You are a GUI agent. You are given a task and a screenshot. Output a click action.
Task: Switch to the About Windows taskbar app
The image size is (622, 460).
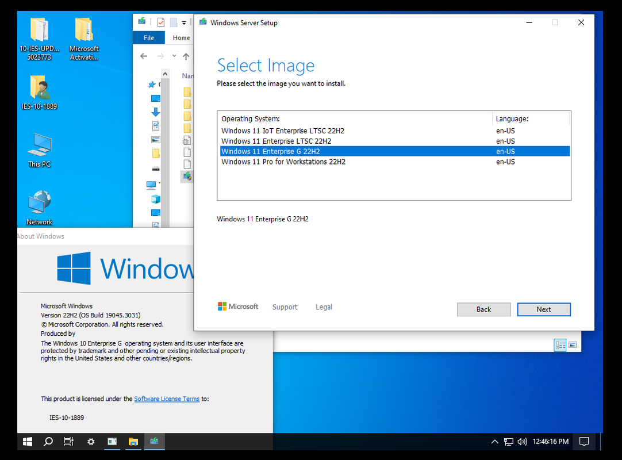[x=112, y=442]
